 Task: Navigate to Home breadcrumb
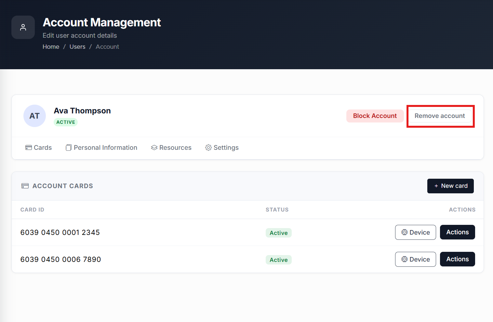click(x=51, y=47)
